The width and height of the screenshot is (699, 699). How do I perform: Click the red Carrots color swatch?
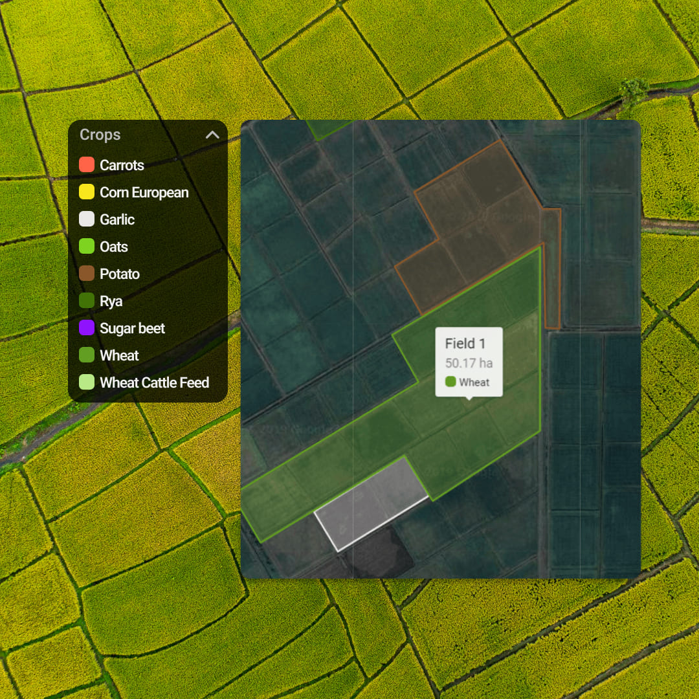[87, 165]
